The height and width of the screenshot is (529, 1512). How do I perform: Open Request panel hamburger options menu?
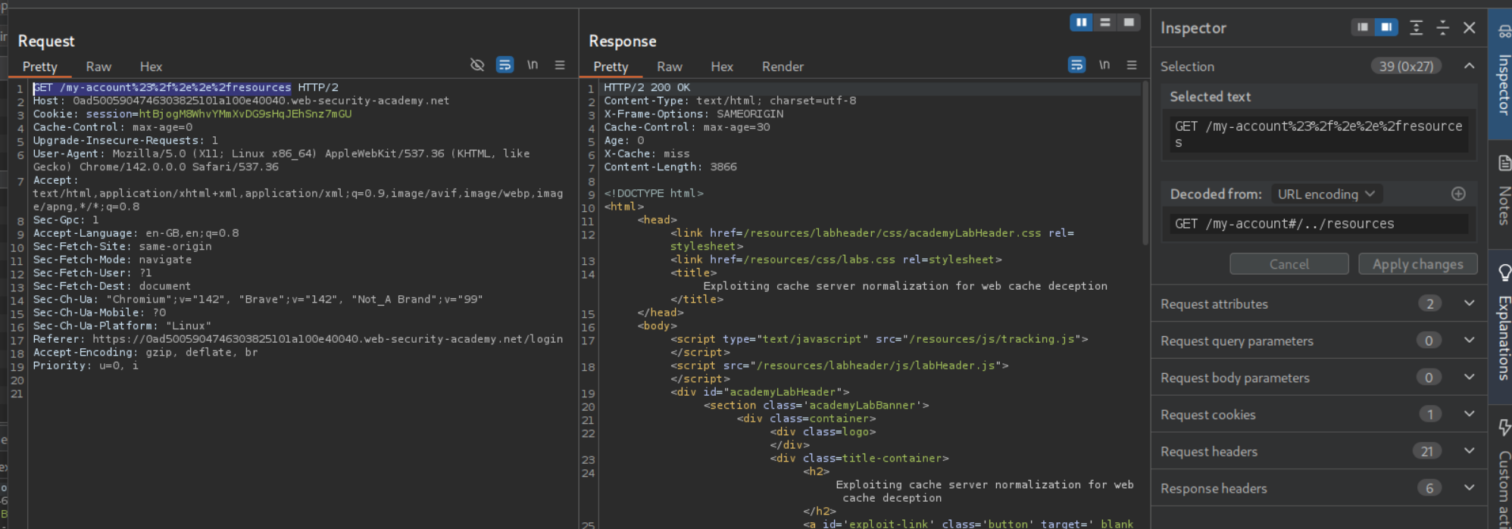pyautogui.click(x=560, y=65)
